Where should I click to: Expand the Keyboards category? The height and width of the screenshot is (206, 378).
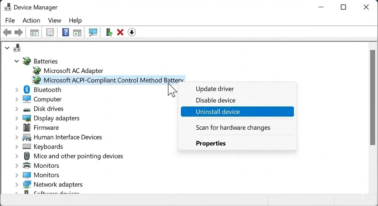(x=17, y=147)
